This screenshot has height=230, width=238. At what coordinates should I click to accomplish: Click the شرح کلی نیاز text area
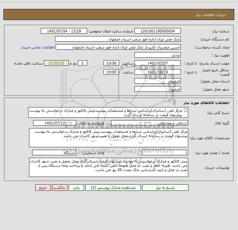click(x=108, y=112)
